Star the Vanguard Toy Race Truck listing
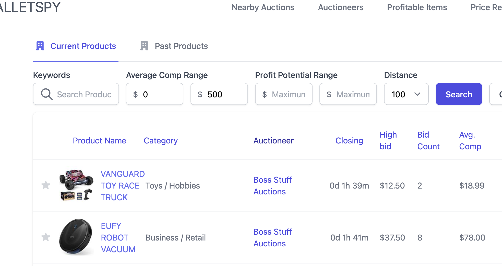Viewport: 502px width, 266px height. tap(46, 185)
